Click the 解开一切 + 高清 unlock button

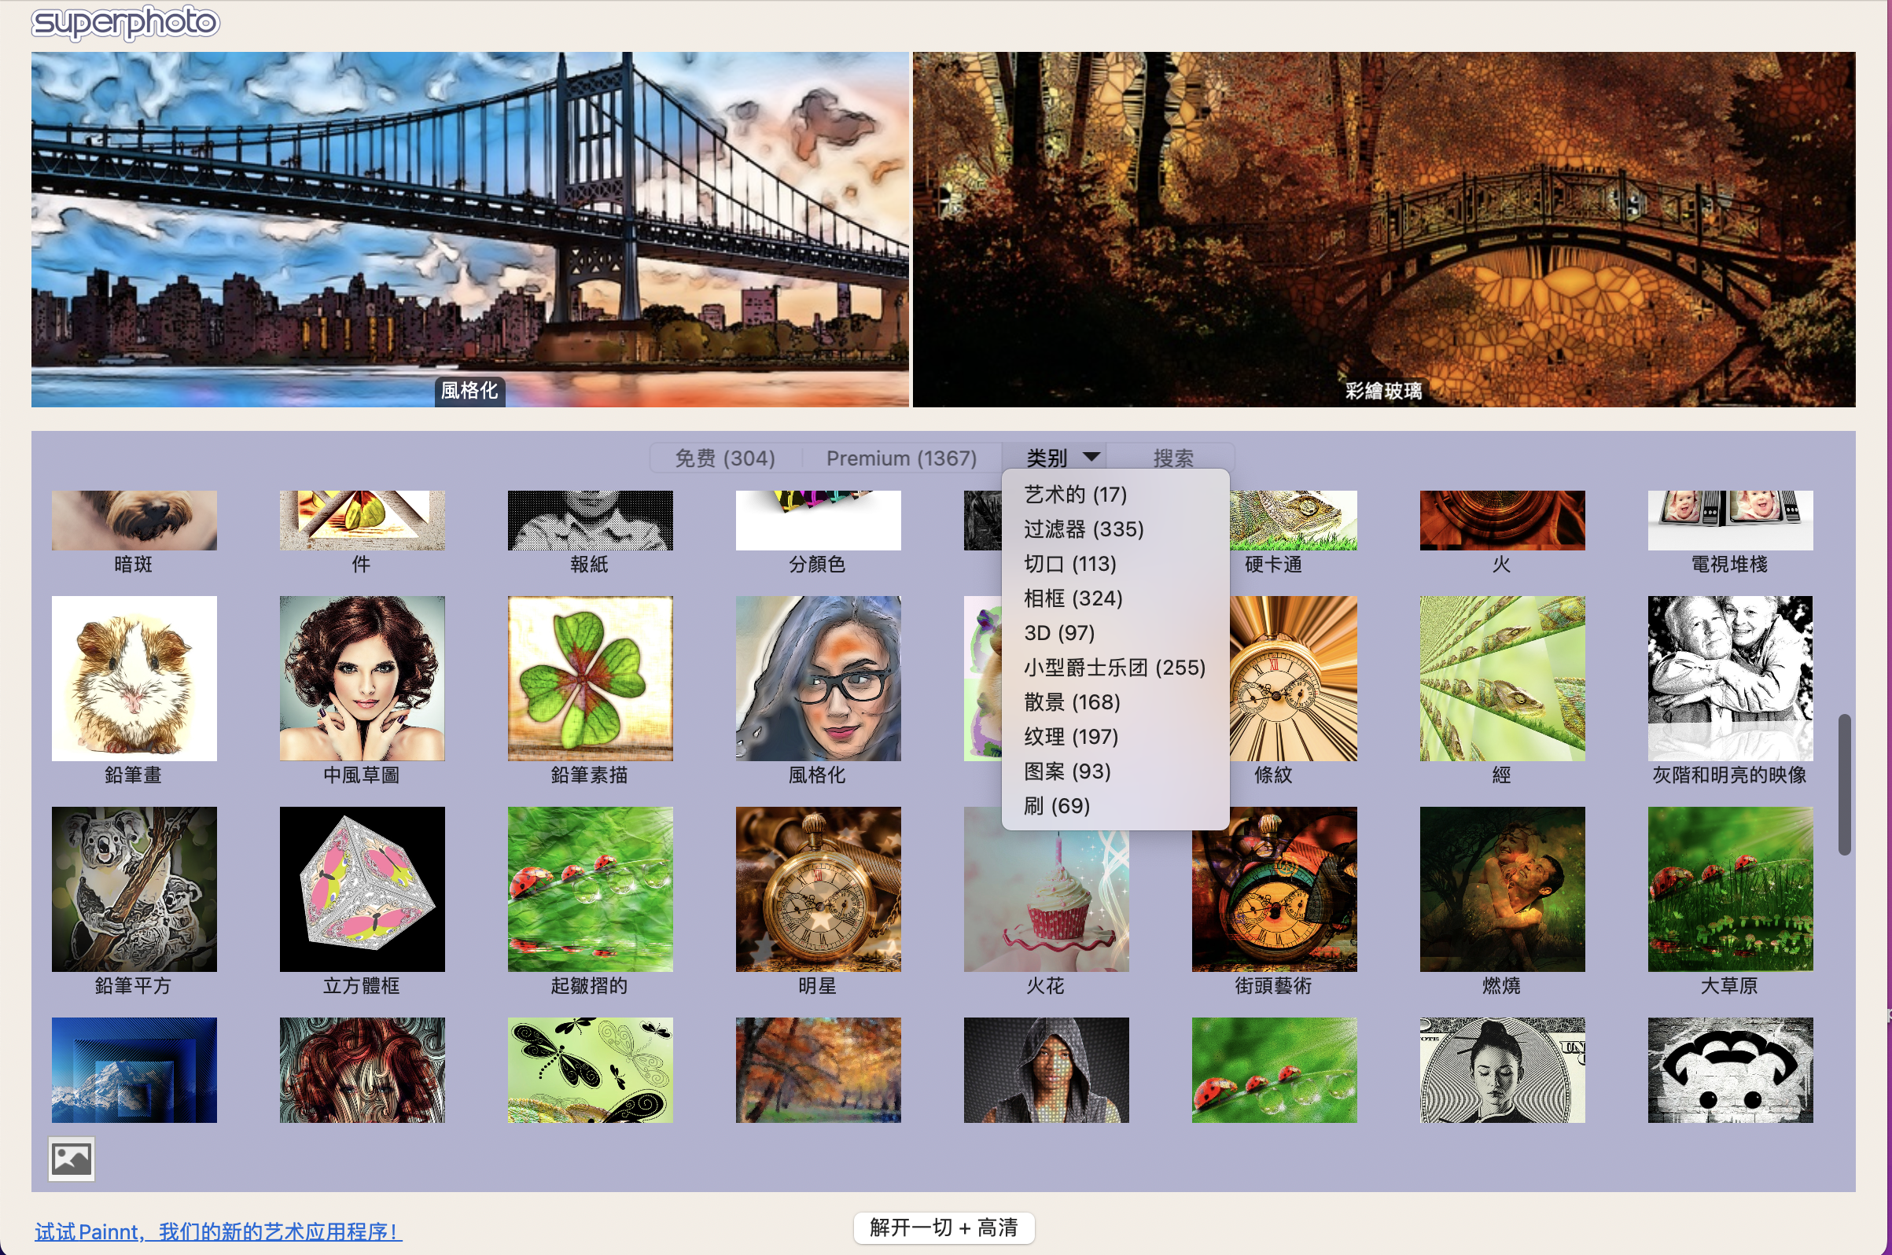[943, 1227]
